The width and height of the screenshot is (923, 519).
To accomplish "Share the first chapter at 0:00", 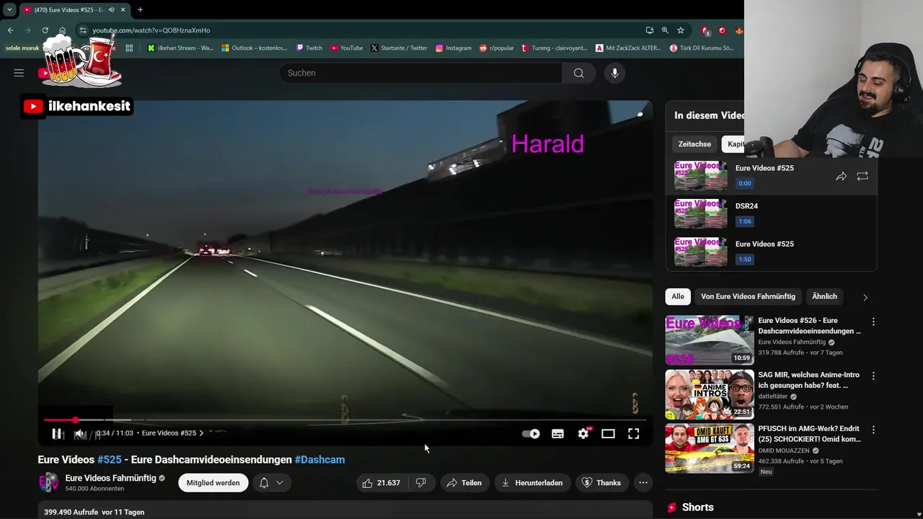I will tap(841, 176).
